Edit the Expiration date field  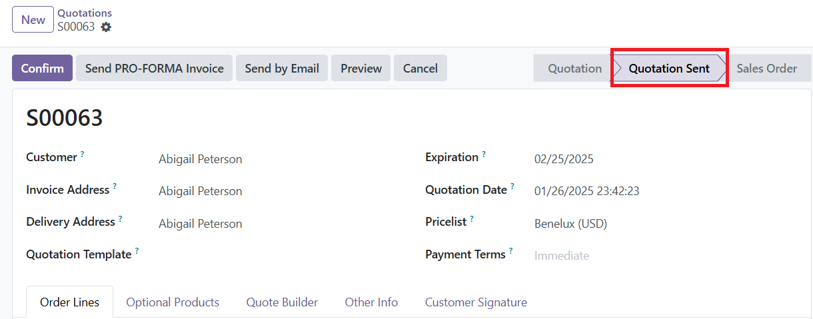tap(665, 159)
